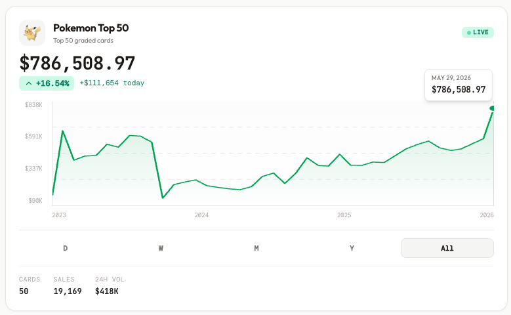Click the 2025 x-axis label
511x315 pixels.
tap(344, 215)
